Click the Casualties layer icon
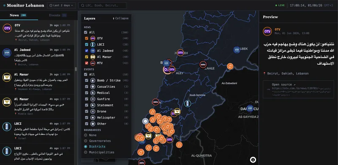Image resolution: width=338 pixels, height=165 pixels. (x=93, y=87)
